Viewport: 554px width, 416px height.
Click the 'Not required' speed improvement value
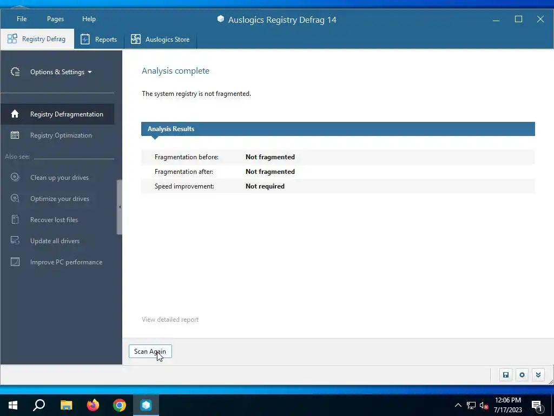click(265, 186)
